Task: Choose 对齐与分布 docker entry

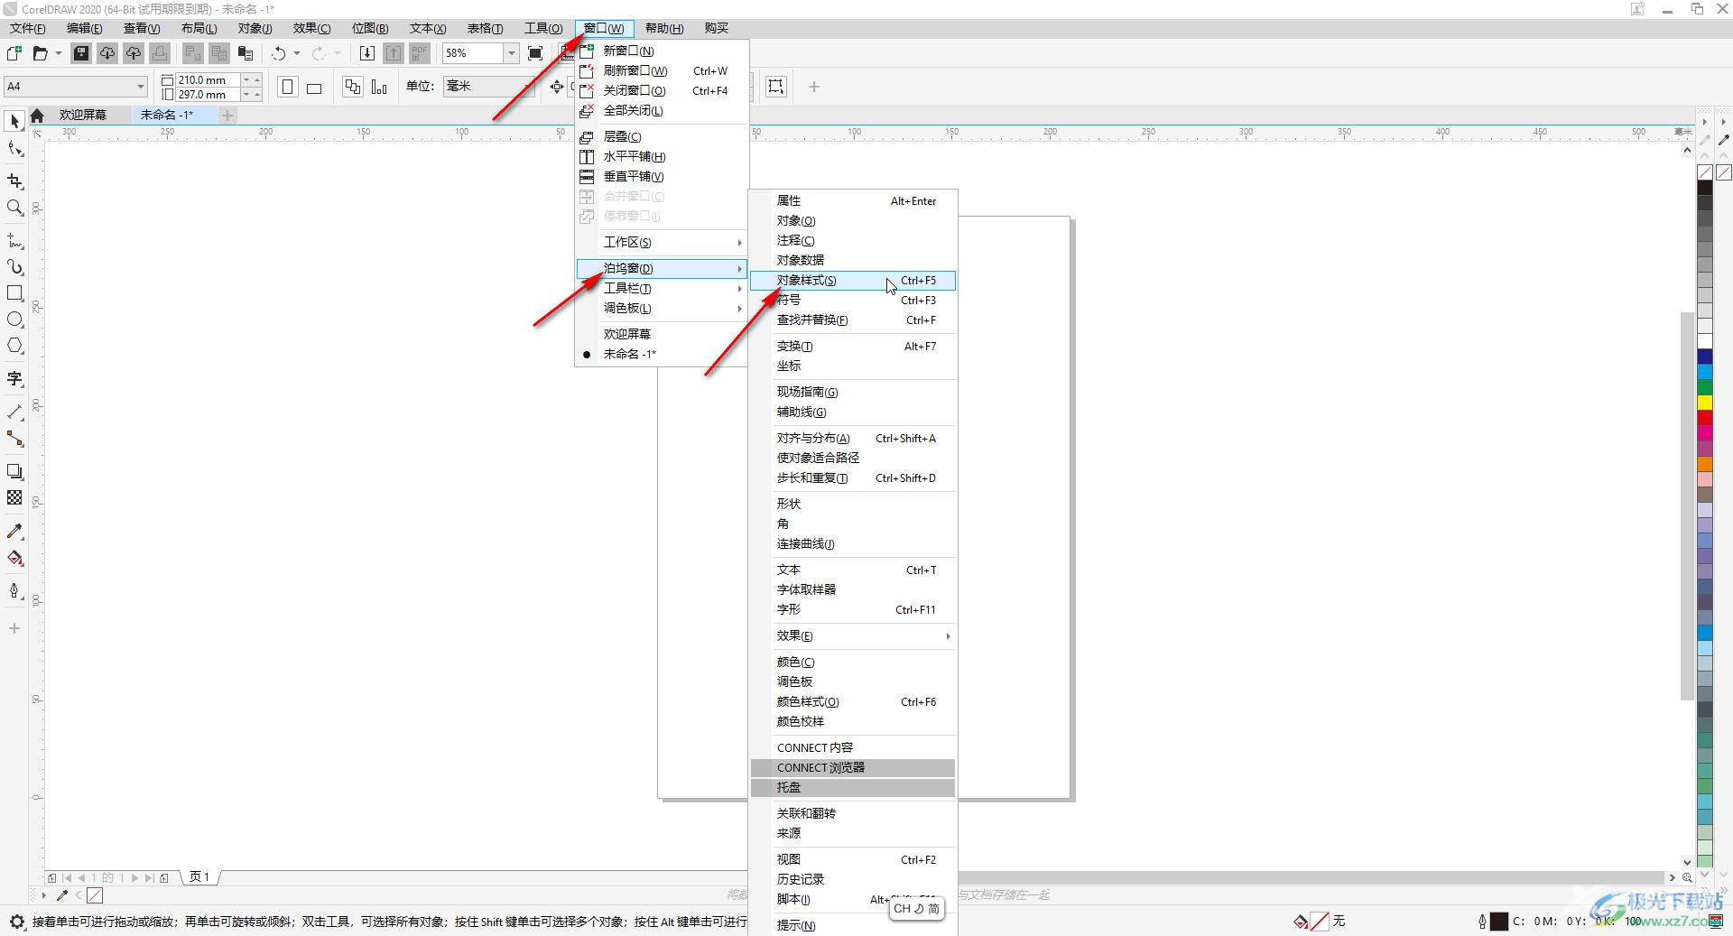Action: tap(853, 439)
